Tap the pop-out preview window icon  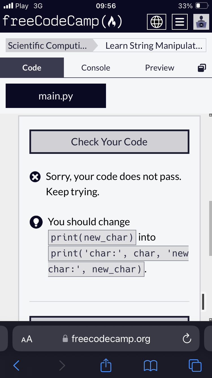(x=201, y=68)
